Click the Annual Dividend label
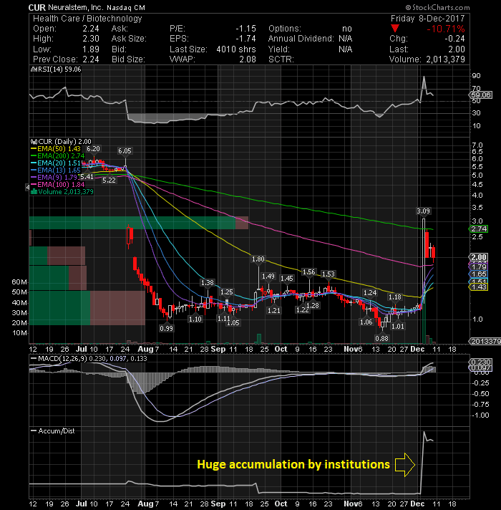Image resolution: width=501 pixels, height=510 pixels. [301, 39]
